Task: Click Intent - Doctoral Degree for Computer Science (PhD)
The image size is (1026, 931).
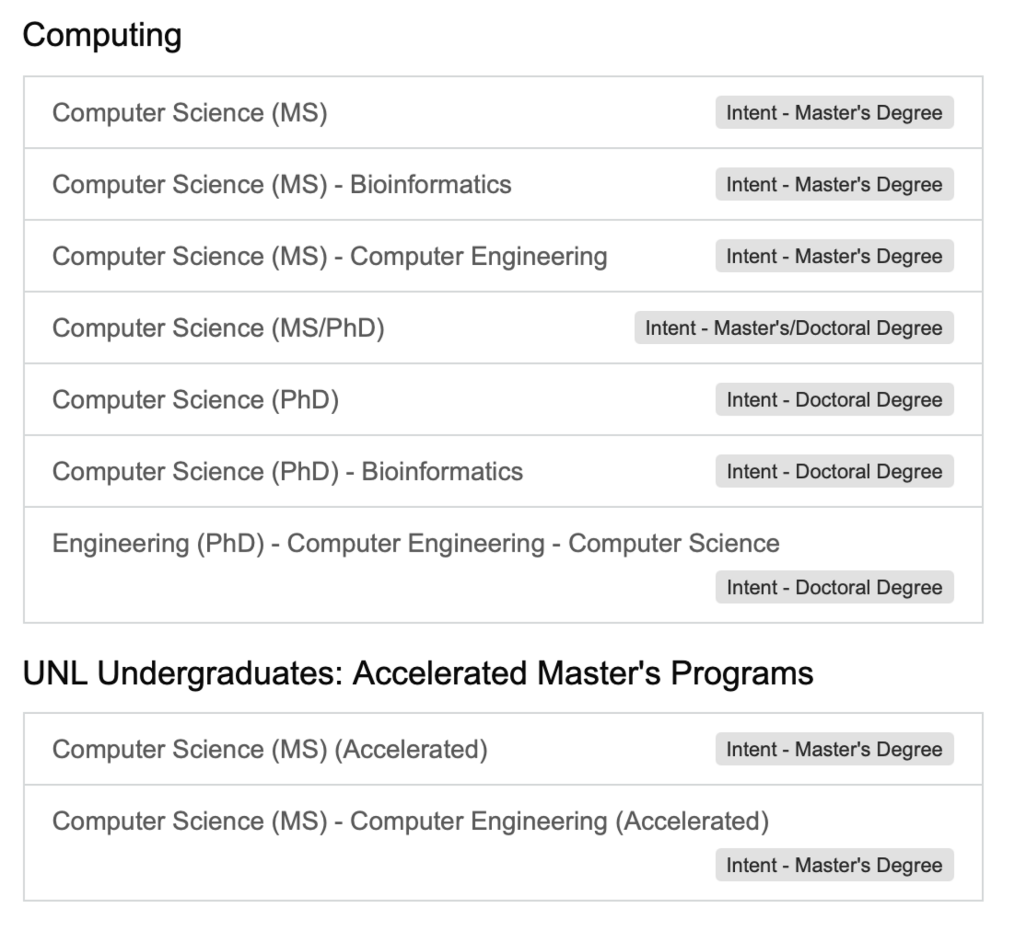Action: pos(834,399)
